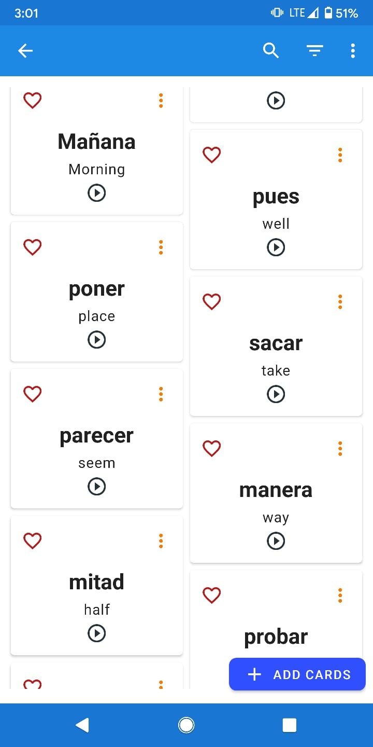Open the three-dot menu on the mitad card
Screen dimensions: 373x747
[x=161, y=541]
